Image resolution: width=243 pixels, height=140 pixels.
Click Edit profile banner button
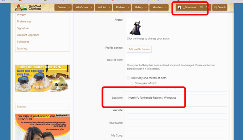coord(139,49)
